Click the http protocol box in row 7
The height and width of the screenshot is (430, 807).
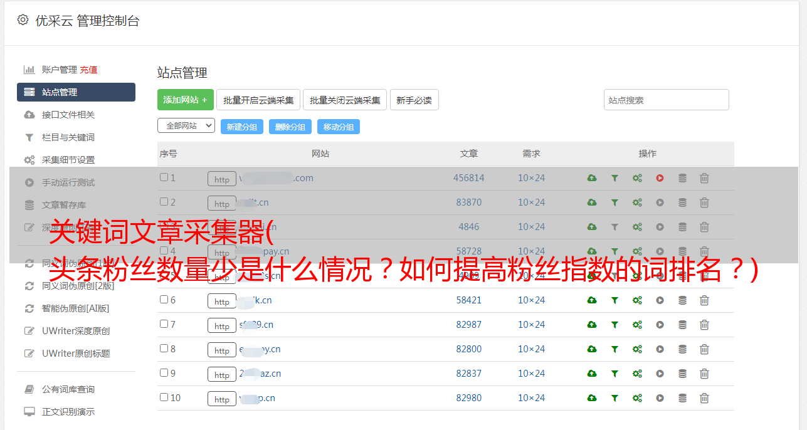pos(221,326)
